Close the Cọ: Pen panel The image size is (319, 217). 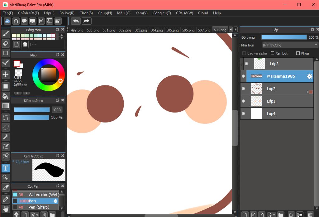(63, 186)
